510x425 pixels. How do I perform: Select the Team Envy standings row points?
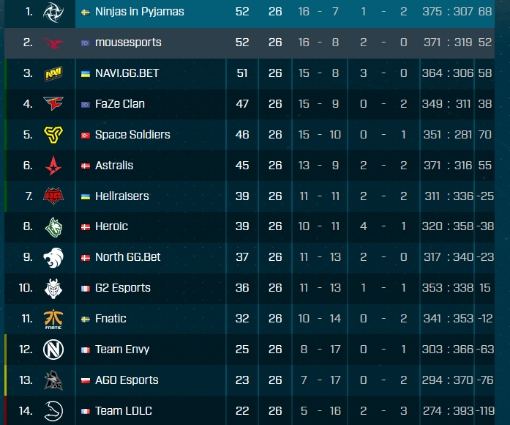click(x=242, y=350)
